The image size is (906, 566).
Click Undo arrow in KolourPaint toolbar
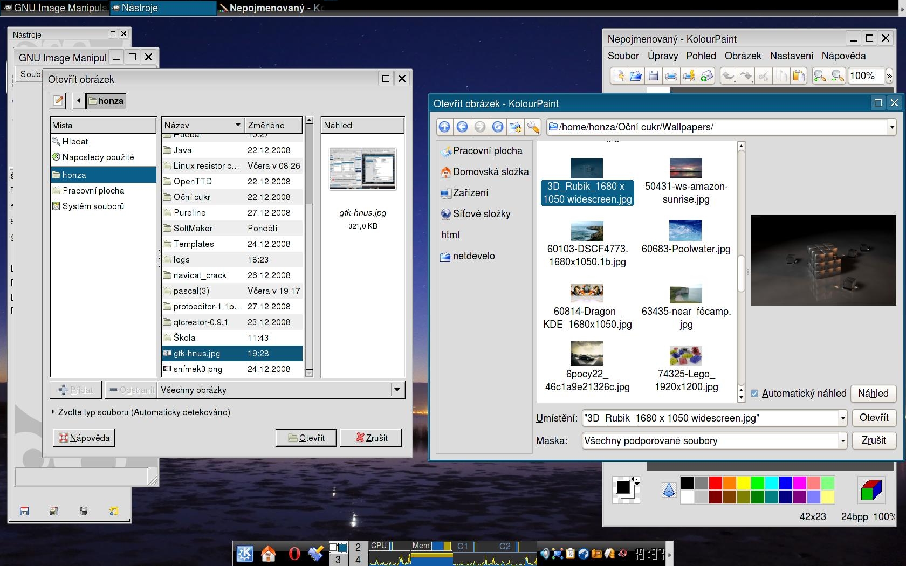[x=728, y=76]
